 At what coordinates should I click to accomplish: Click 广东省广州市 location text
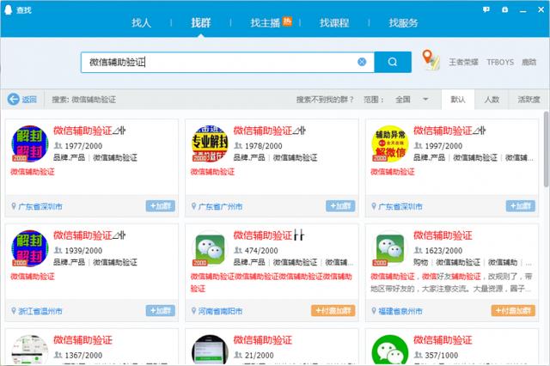click(x=220, y=206)
